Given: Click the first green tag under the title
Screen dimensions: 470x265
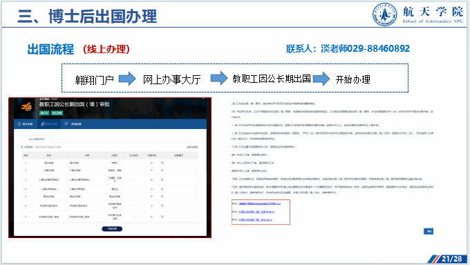Looking at the screenshot, I should (44, 113).
